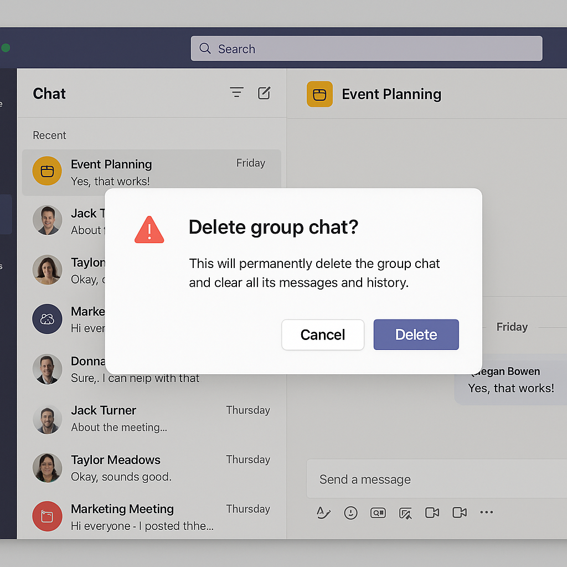The width and height of the screenshot is (567, 567).
Task: Click the green status dot in title bar
Action: [6, 48]
